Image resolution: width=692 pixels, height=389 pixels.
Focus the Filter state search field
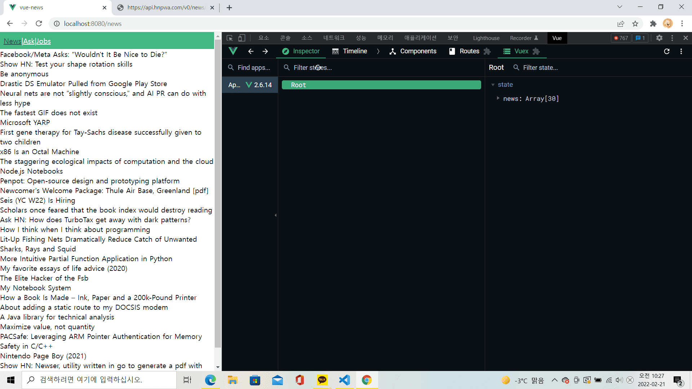541,67
